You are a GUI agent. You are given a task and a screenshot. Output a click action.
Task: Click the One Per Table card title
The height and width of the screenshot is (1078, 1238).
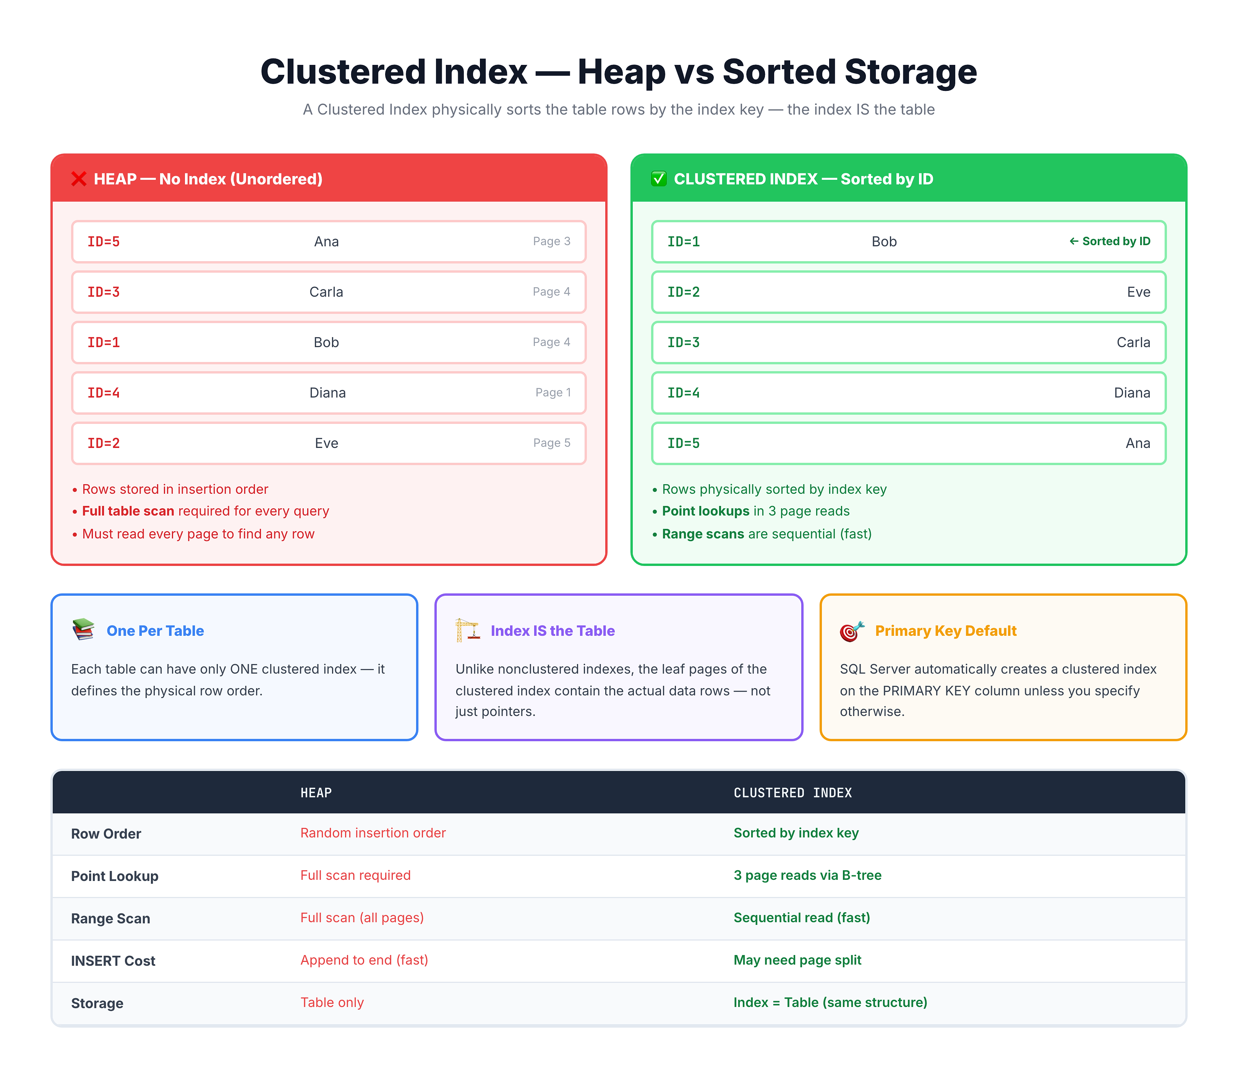pyautogui.click(x=155, y=630)
